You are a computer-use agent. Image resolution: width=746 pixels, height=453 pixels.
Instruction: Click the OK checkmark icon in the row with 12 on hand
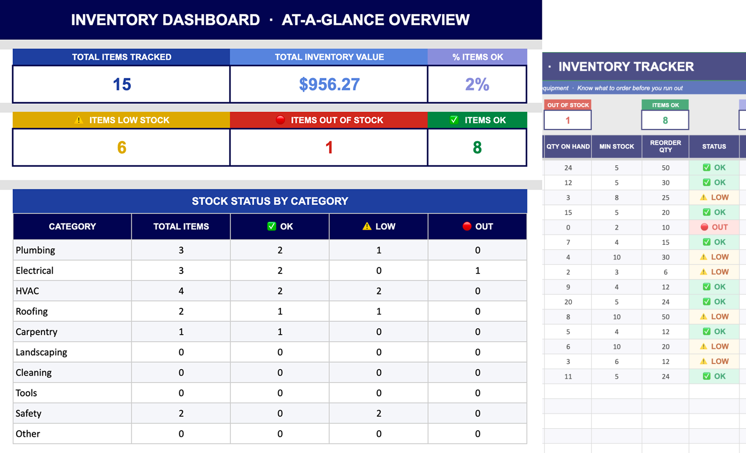click(x=707, y=183)
